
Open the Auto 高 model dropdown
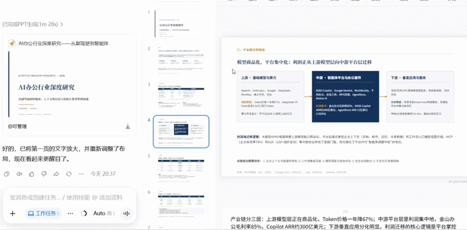[x=104, y=213]
